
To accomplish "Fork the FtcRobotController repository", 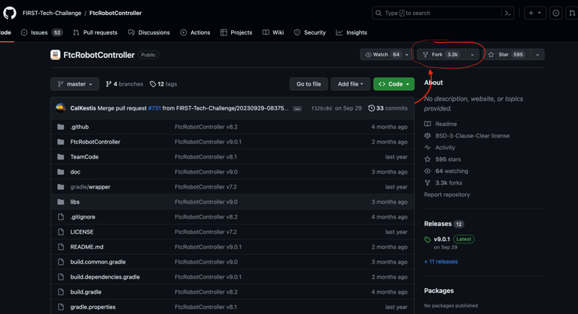I will click(x=441, y=55).
